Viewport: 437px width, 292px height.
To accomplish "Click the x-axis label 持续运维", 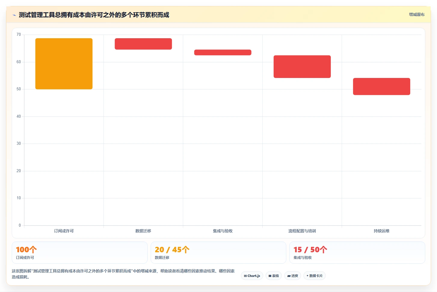I will tap(381, 231).
